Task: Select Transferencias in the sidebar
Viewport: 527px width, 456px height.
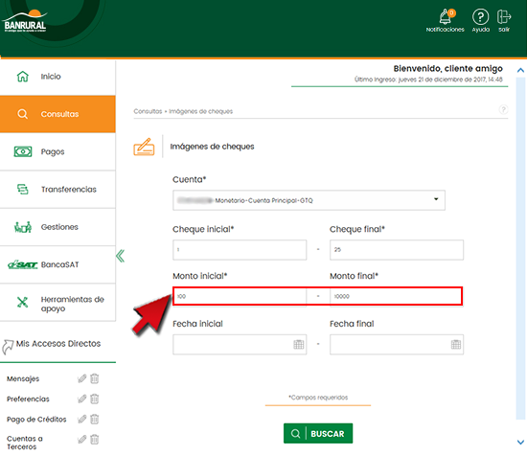Action: point(57,189)
